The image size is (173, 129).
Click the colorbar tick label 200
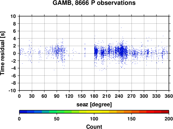[169, 119]
